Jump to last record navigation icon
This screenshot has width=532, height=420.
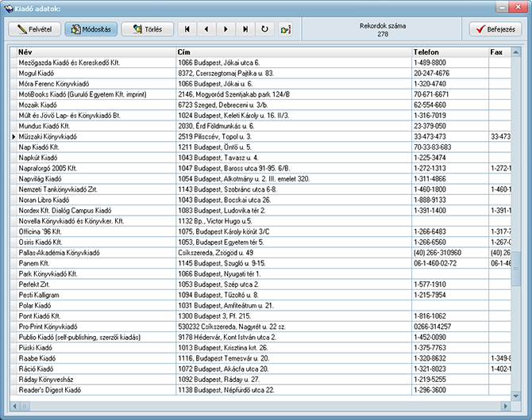(x=245, y=29)
